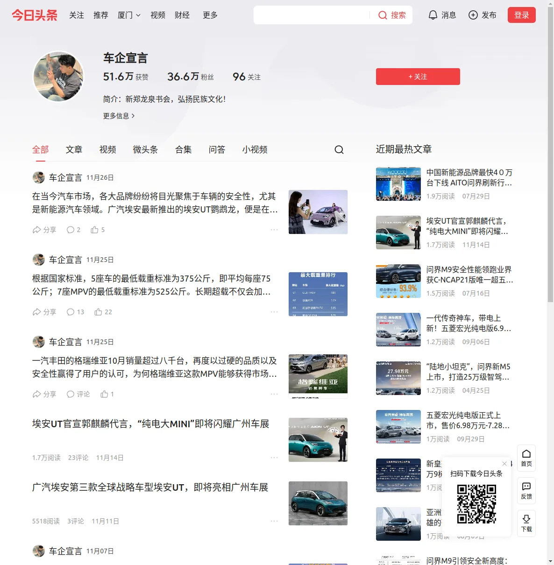Image resolution: width=554 pixels, height=565 pixels.
Task: Click the 扫码下载今日头条 QR code
Action: point(476,504)
